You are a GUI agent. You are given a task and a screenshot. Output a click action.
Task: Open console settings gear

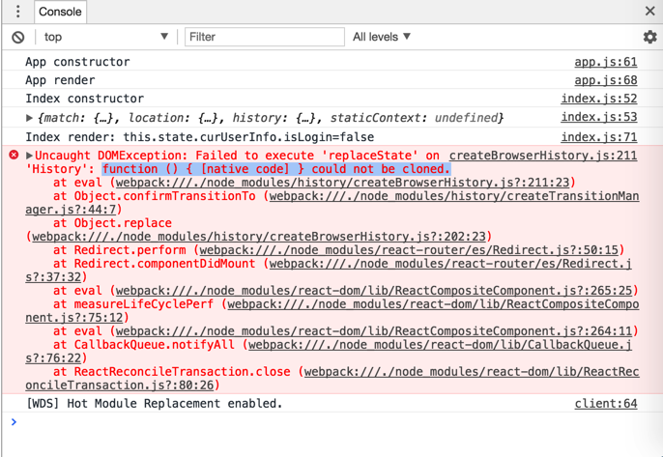coord(649,37)
